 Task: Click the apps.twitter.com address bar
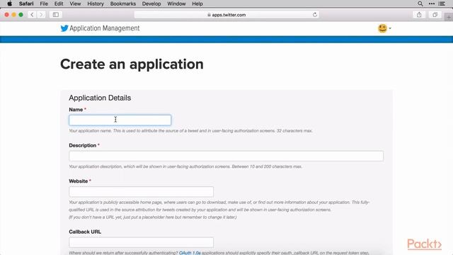pyautogui.click(x=226, y=15)
